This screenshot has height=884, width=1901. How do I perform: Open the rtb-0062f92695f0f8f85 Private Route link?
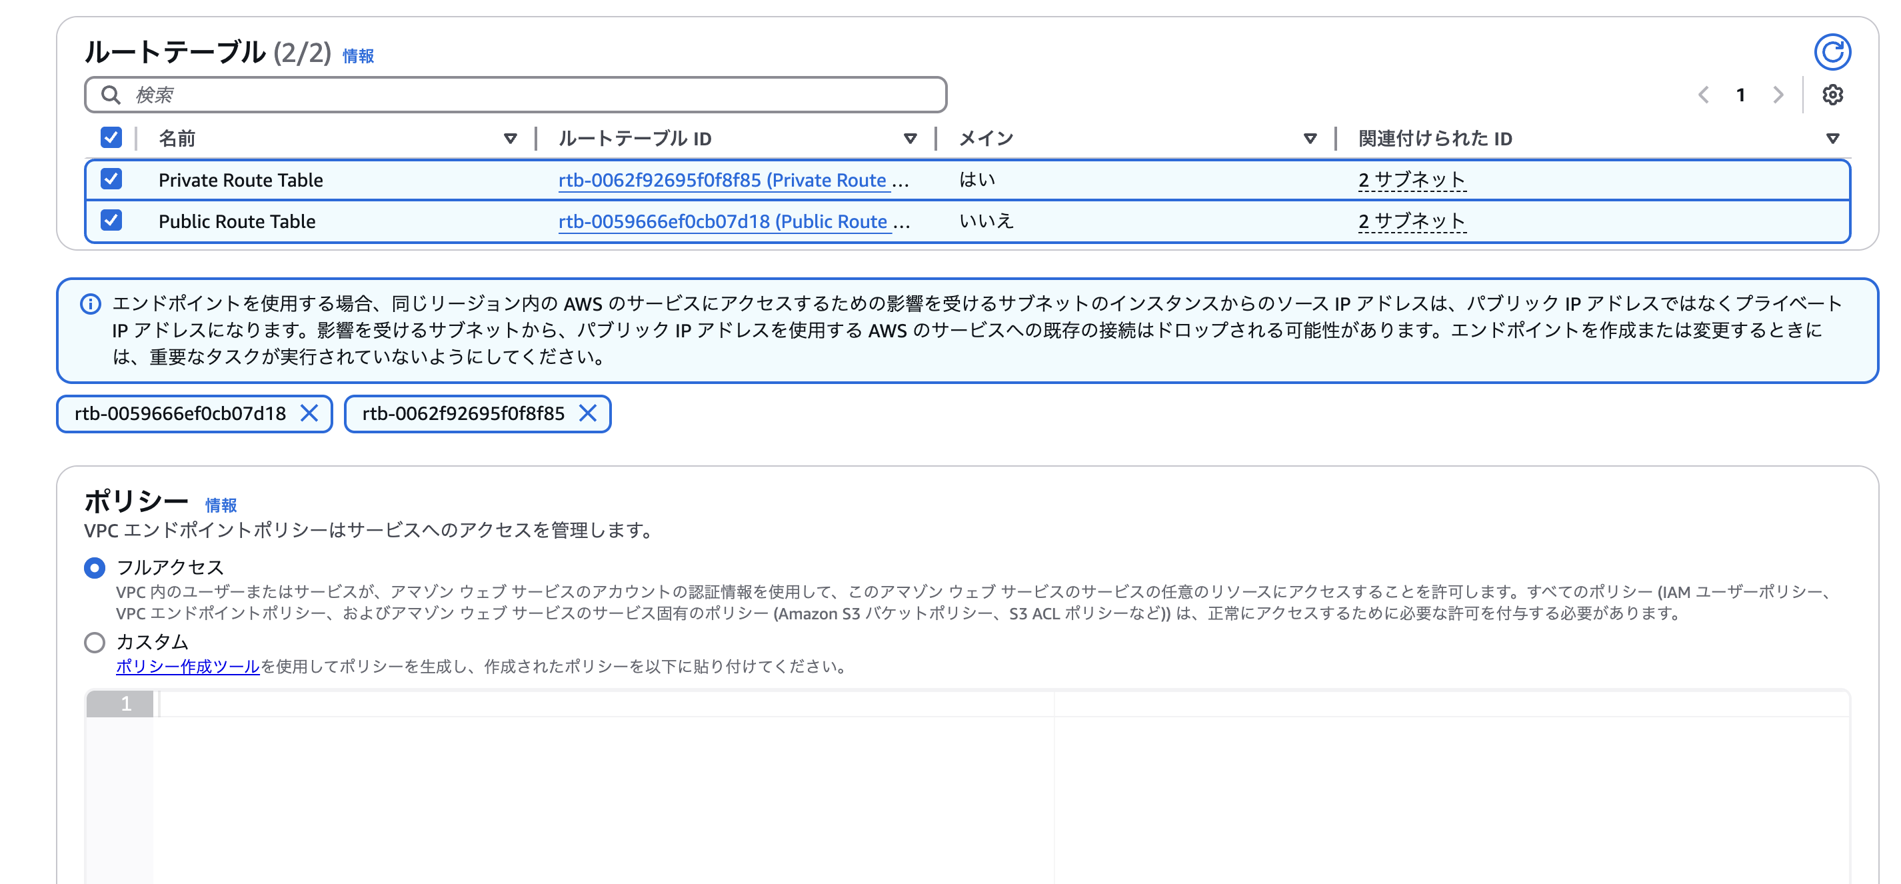point(722,180)
